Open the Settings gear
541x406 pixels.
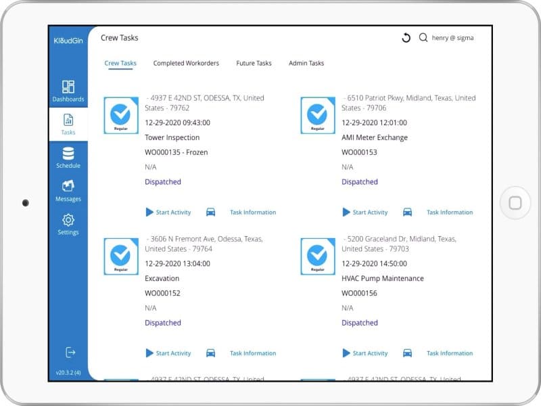[x=68, y=224]
